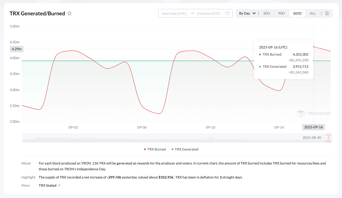Image resolution: width=342 pixels, height=198 pixels.
Task: Select the 30D time range tab
Action: click(266, 13)
